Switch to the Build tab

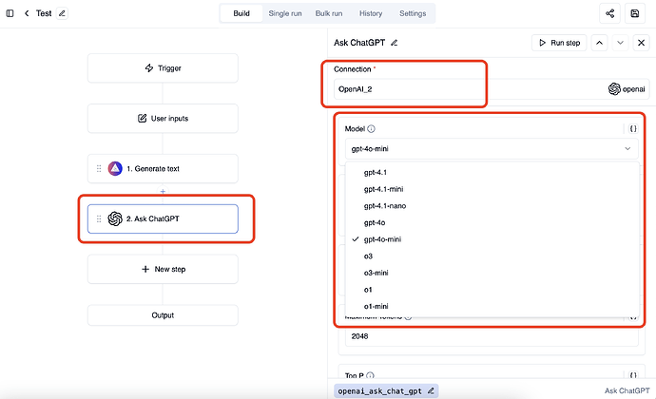tap(241, 13)
